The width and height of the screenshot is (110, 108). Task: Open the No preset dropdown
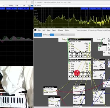pyautogui.click(x=72, y=6)
